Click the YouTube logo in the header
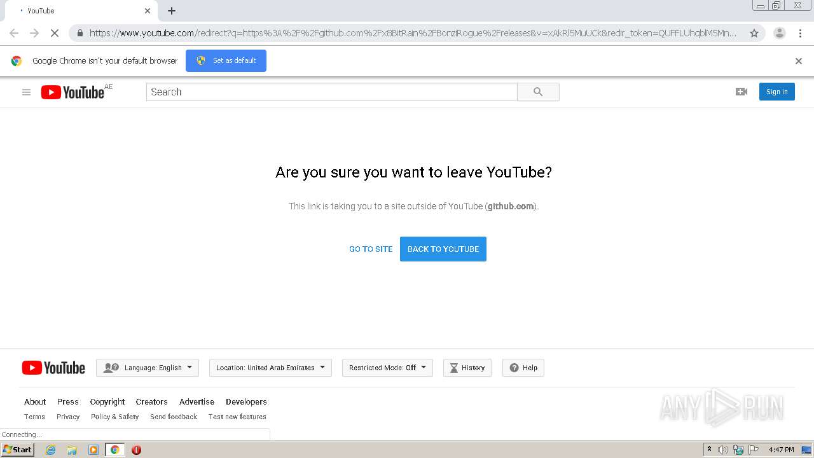 point(72,92)
